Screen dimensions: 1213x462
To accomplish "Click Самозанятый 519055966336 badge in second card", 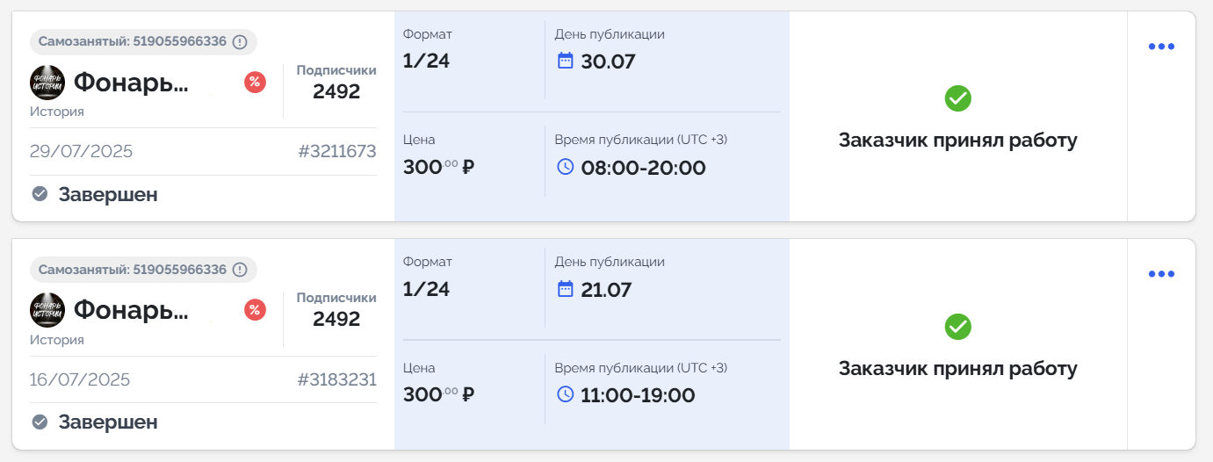I will (x=132, y=270).
